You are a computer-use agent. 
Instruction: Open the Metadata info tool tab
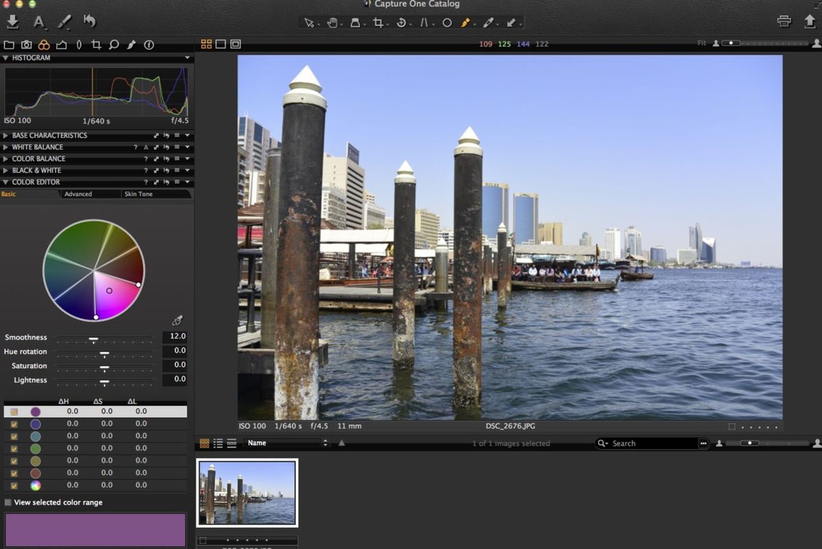[x=149, y=45]
